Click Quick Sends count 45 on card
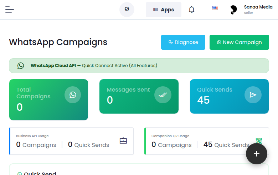The height and width of the screenshot is (175, 278). click(204, 100)
